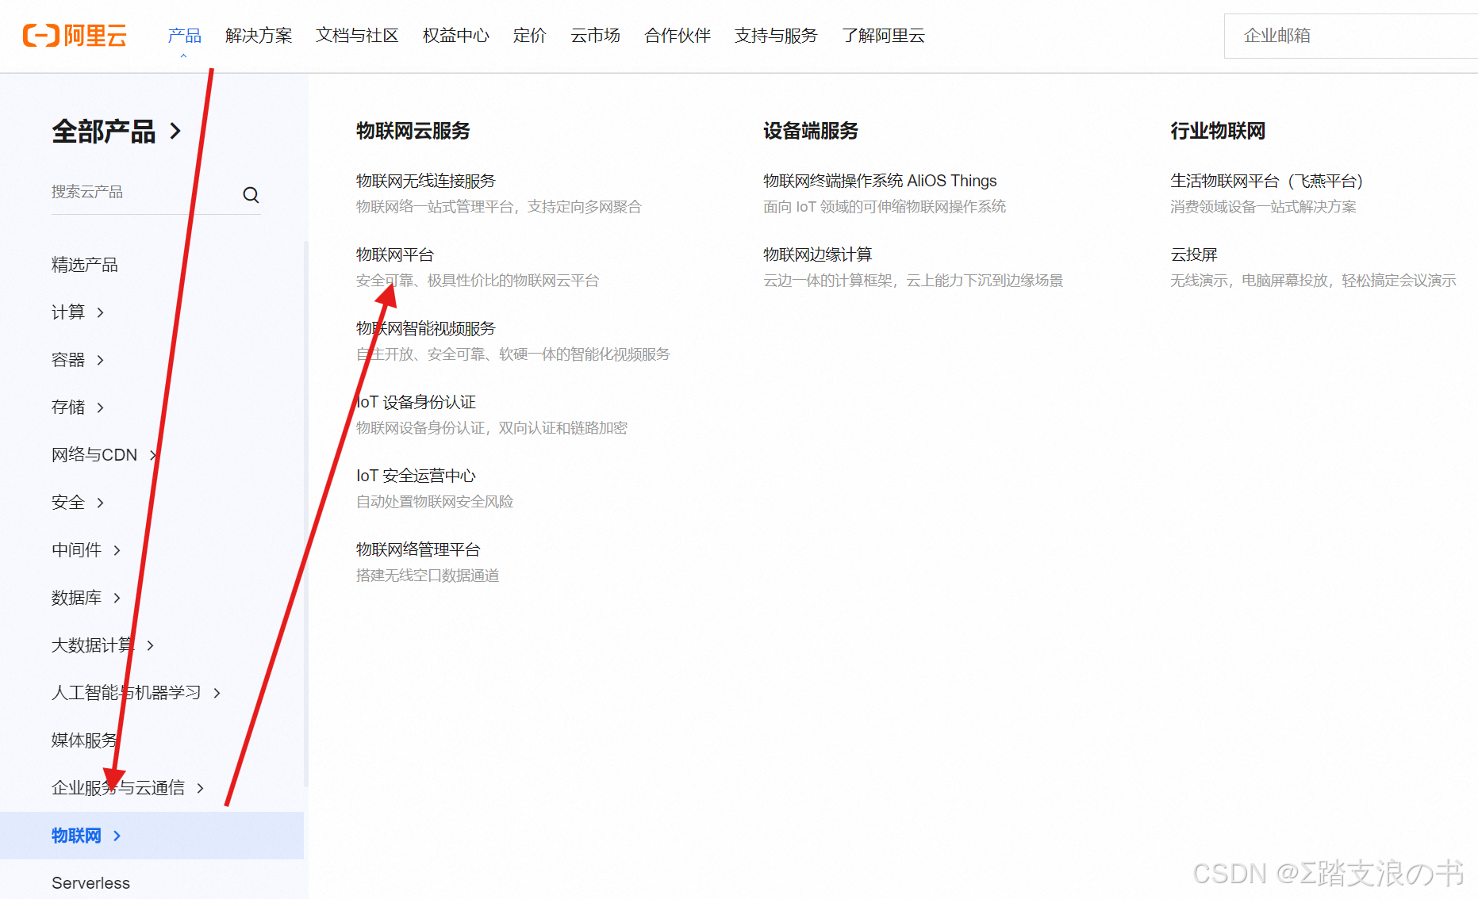The width and height of the screenshot is (1478, 899).
Task: Open the 支持与服务 menu
Action: click(776, 36)
